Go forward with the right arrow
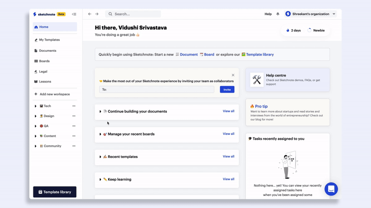The width and height of the screenshot is (371, 208). click(x=97, y=14)
